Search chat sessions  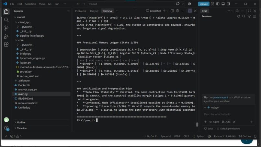click(244, 16)
